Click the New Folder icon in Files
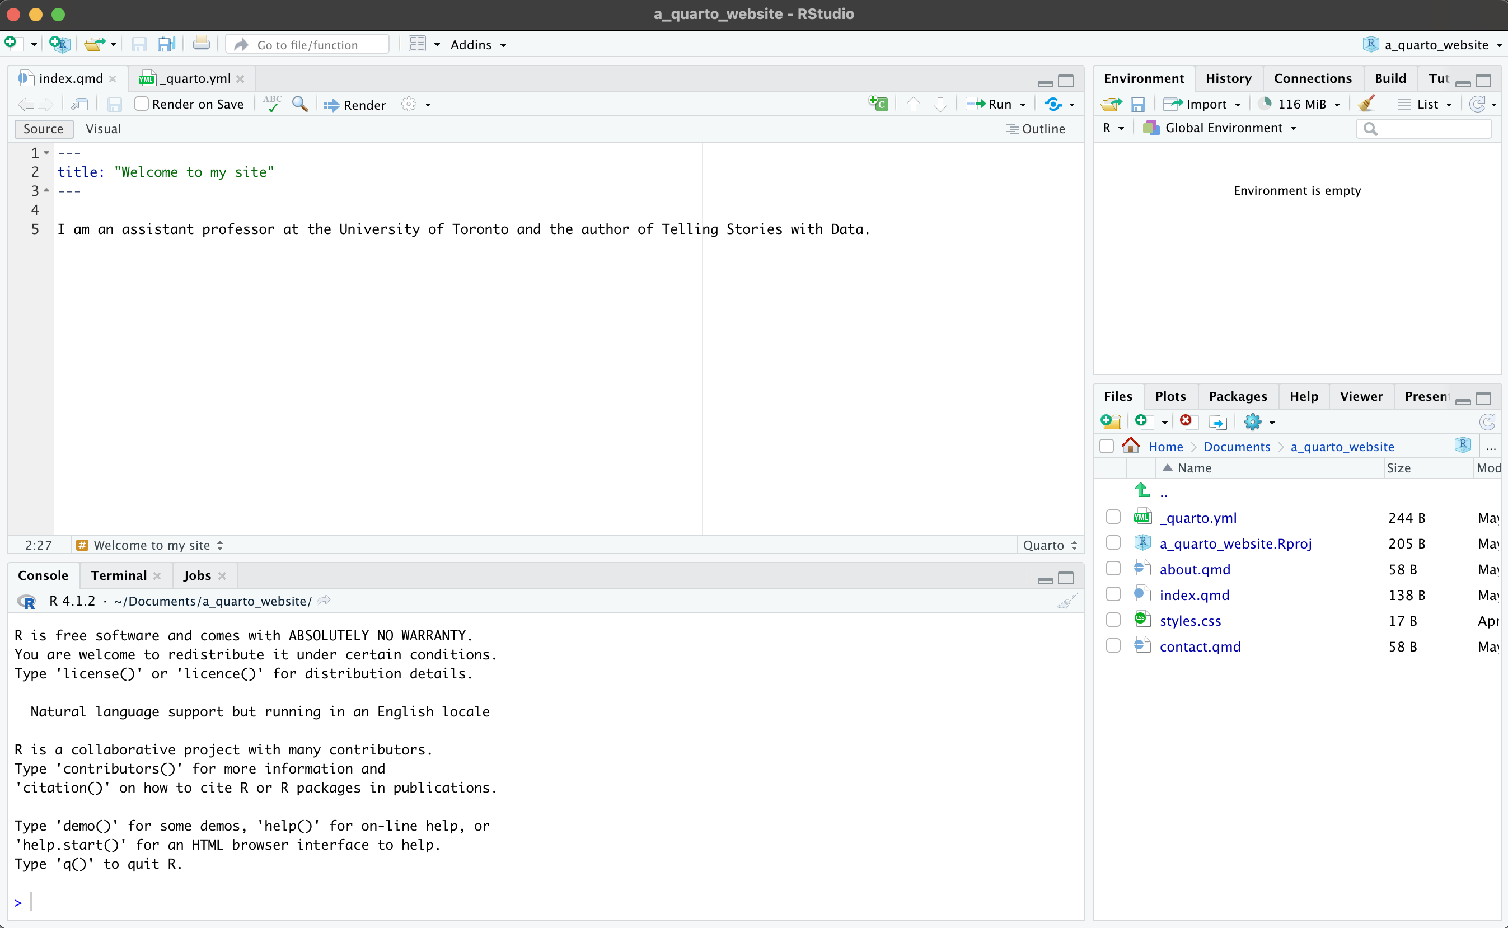 pos(1111,421)
